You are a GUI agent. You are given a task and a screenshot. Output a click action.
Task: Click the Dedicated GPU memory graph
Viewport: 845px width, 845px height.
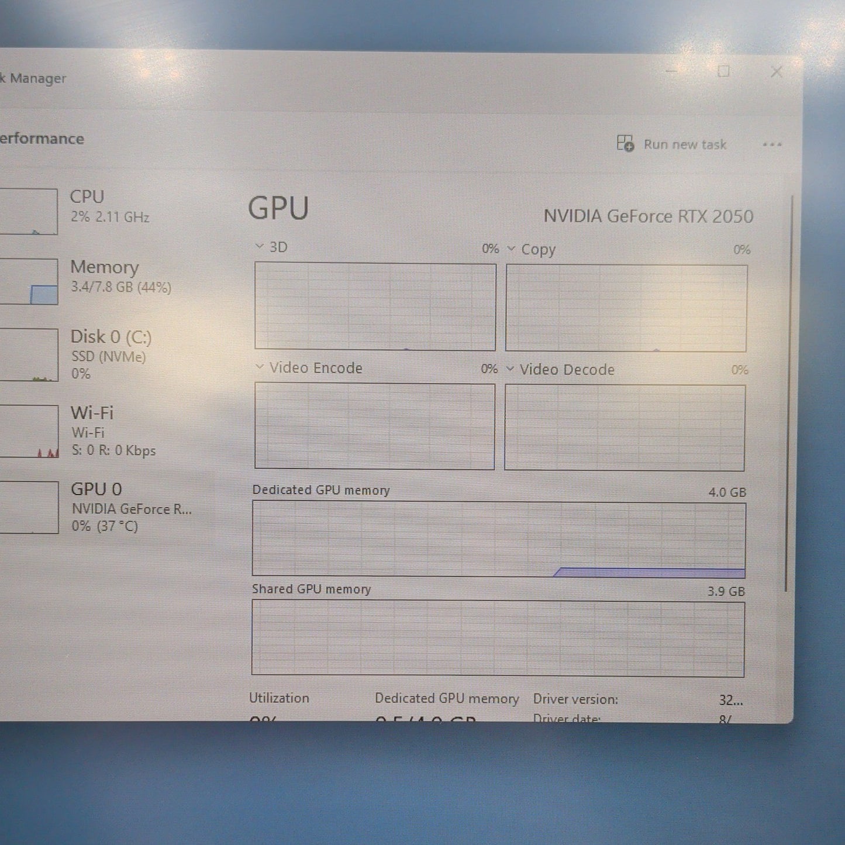499,539
